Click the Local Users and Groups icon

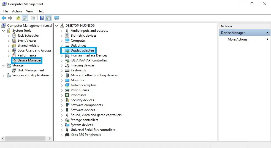(14, 50)
